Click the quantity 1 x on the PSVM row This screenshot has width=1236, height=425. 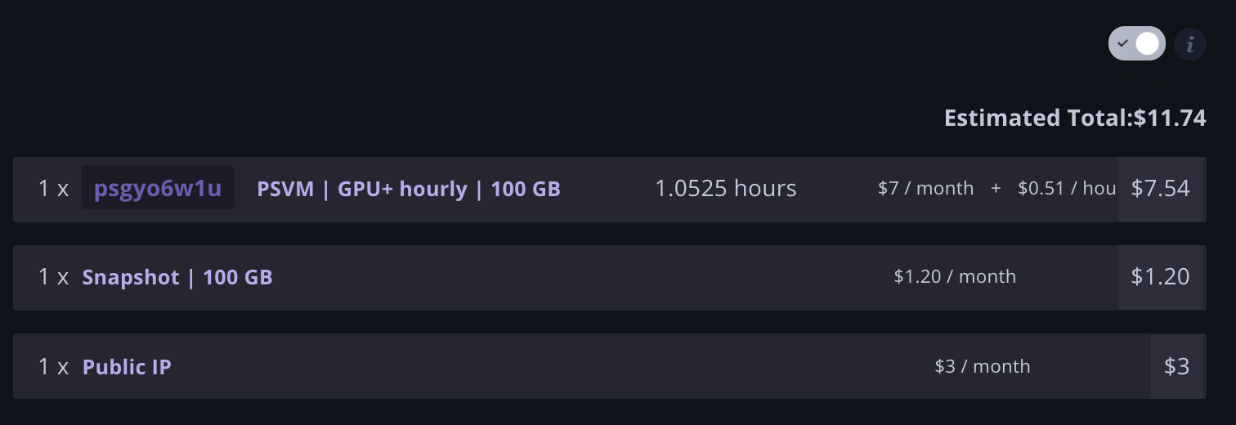pos(53,189)
